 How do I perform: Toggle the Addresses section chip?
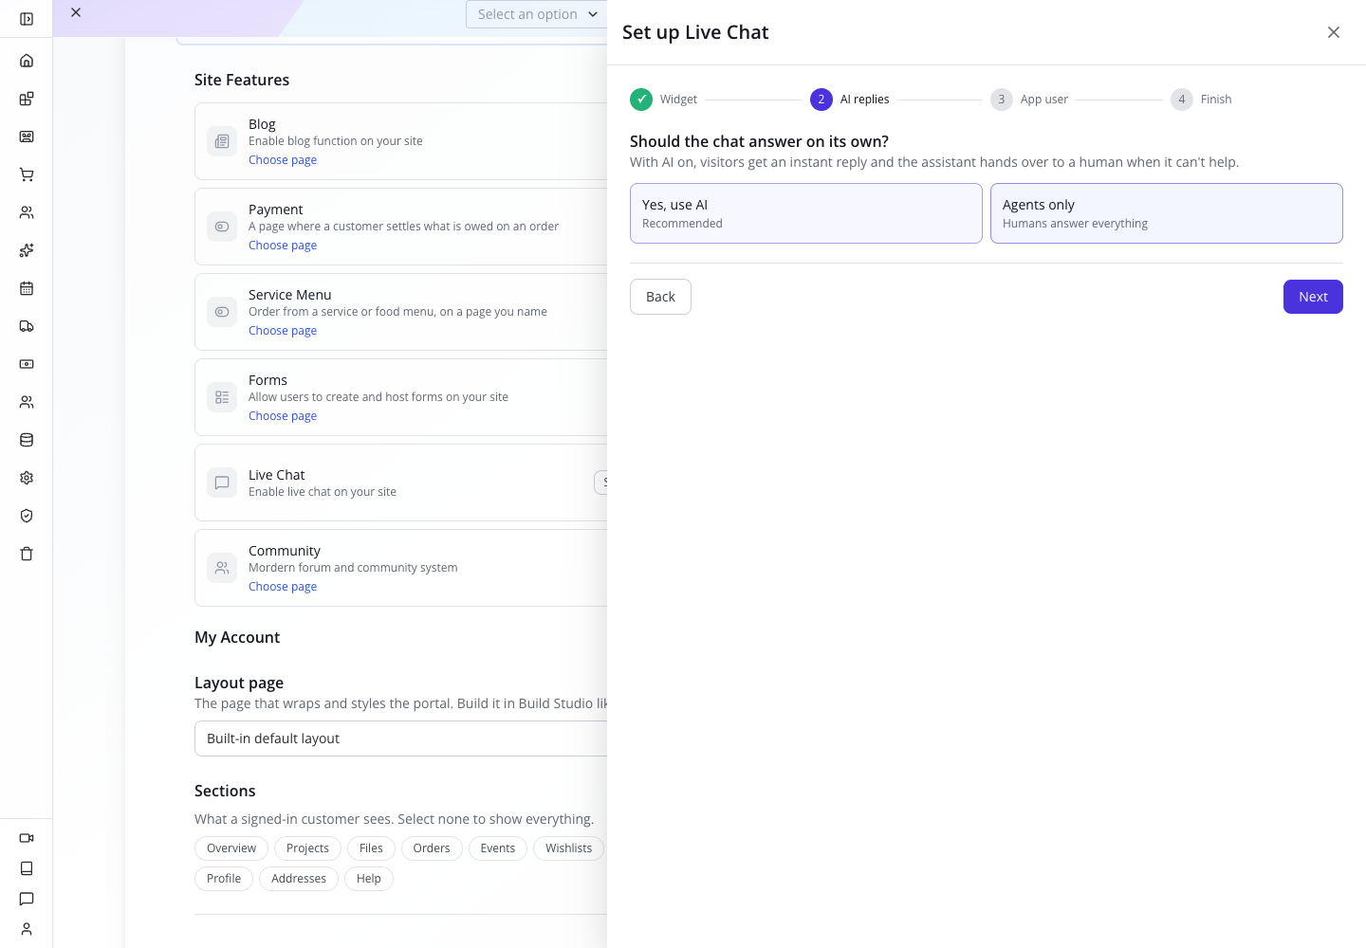(299, 879)
